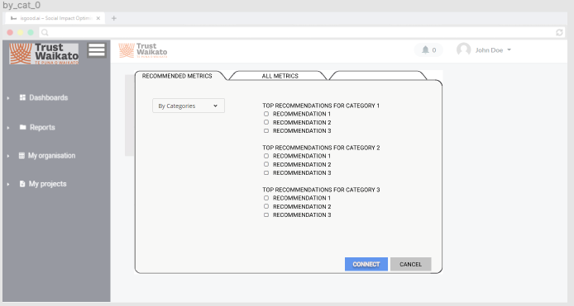Viewport: 574px width, 306px height.
Task: Click the browser address bar field
Action: (x=302, y=32)
